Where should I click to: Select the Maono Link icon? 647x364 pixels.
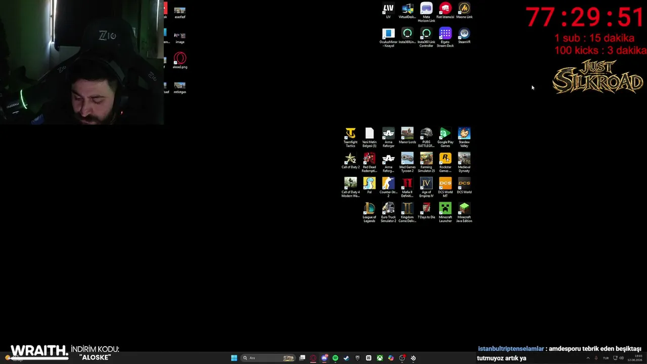pos(464,11)
